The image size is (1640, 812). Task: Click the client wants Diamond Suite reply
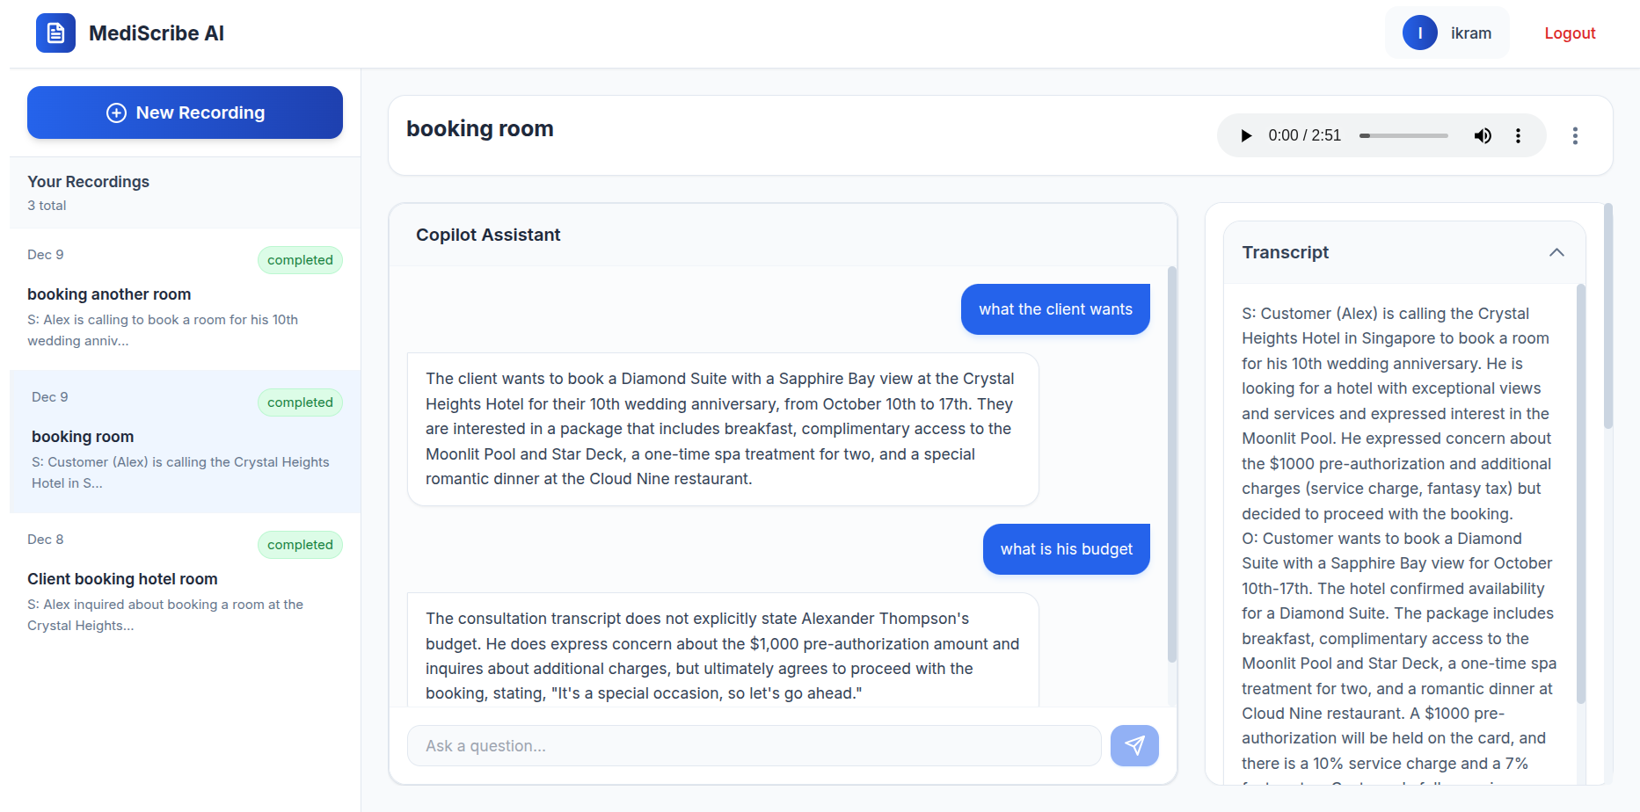[x=723, y=429]
